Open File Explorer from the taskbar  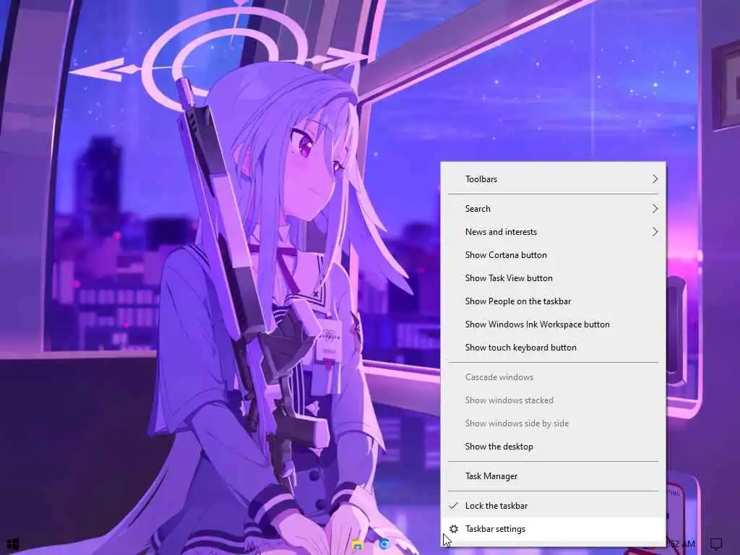click(x=357, y=545)
